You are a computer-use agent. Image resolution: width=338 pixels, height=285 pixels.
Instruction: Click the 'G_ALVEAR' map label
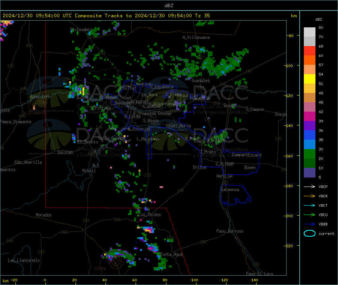point(225,164)
